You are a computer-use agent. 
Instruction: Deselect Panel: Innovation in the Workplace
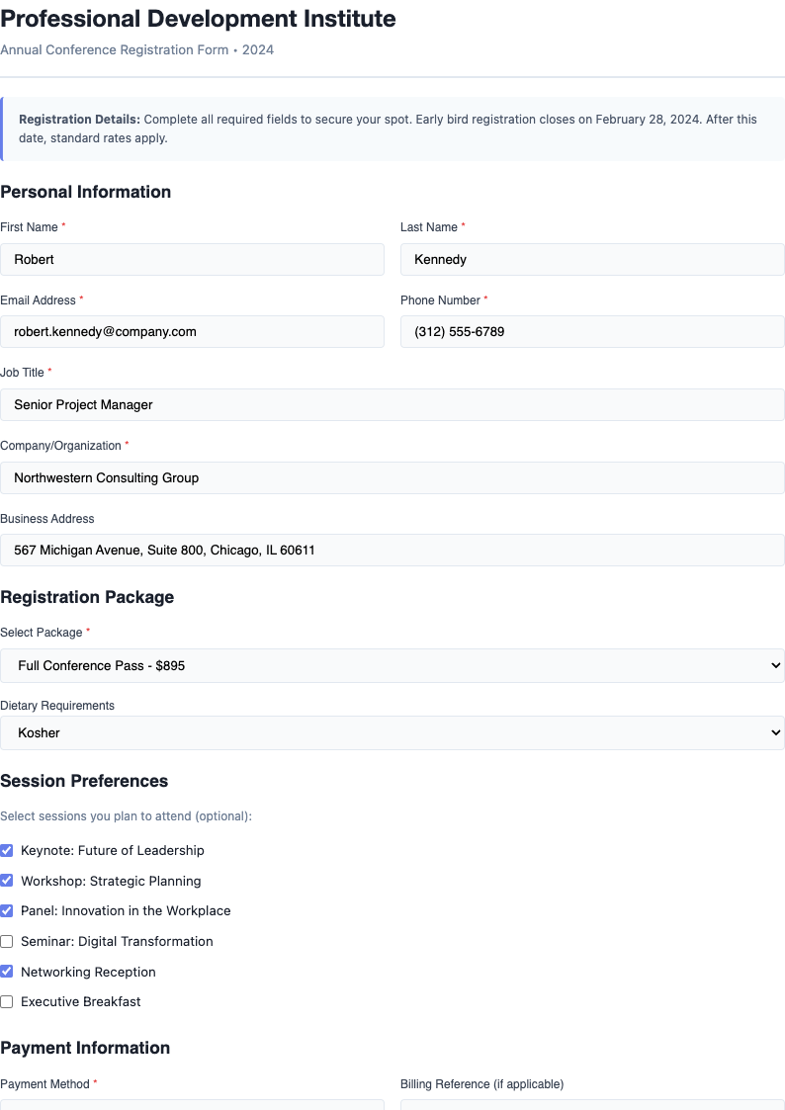click(7, 910)
